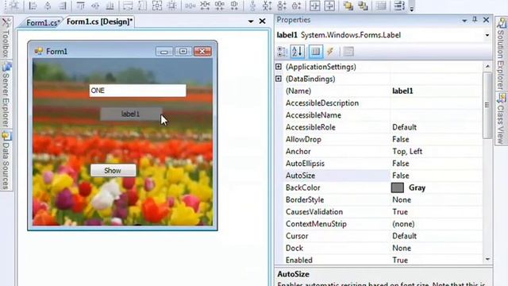Open the Toolbox side tab
This screenshot has width=508, height=286.
tap(6, 38)
